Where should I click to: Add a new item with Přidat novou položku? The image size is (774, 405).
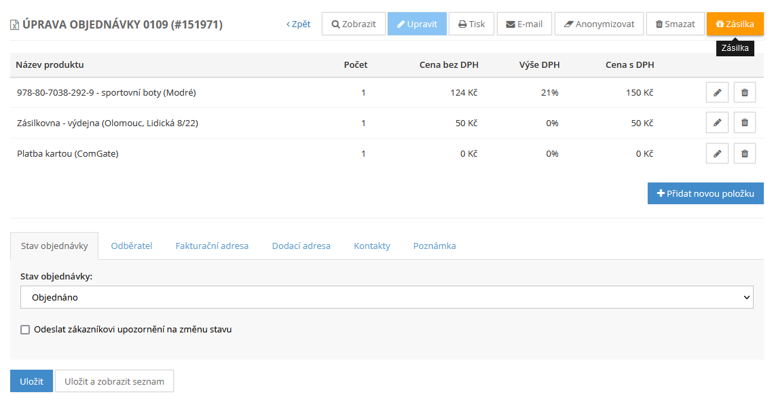[705, 193]
